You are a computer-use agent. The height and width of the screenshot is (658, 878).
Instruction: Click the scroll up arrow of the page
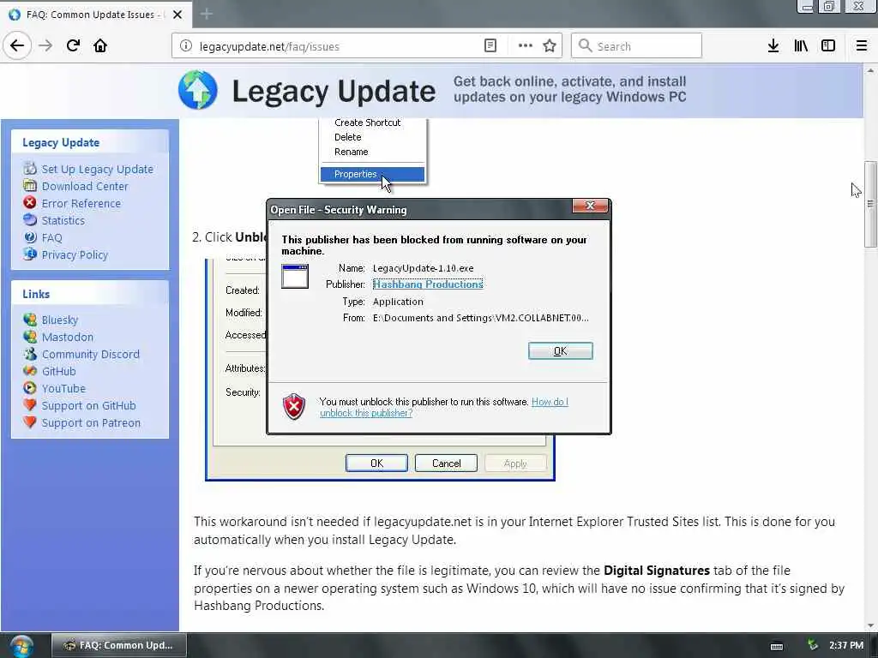pos(870,70)
